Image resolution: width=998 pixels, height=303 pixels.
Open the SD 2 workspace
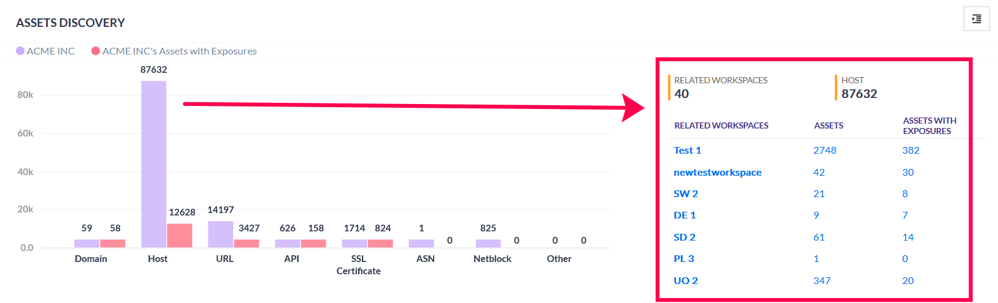pos(685,238)
